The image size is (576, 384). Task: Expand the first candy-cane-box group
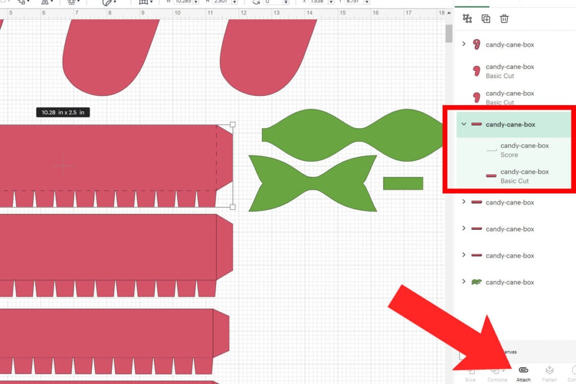click(x=463, y=44)
